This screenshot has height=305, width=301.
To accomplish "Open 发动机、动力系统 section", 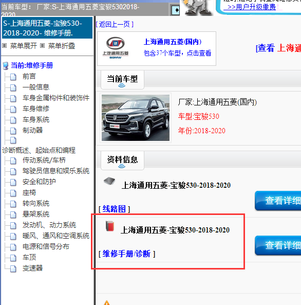I will 49,225.
